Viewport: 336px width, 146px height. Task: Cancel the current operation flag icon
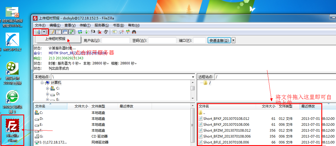click(93, 32)
